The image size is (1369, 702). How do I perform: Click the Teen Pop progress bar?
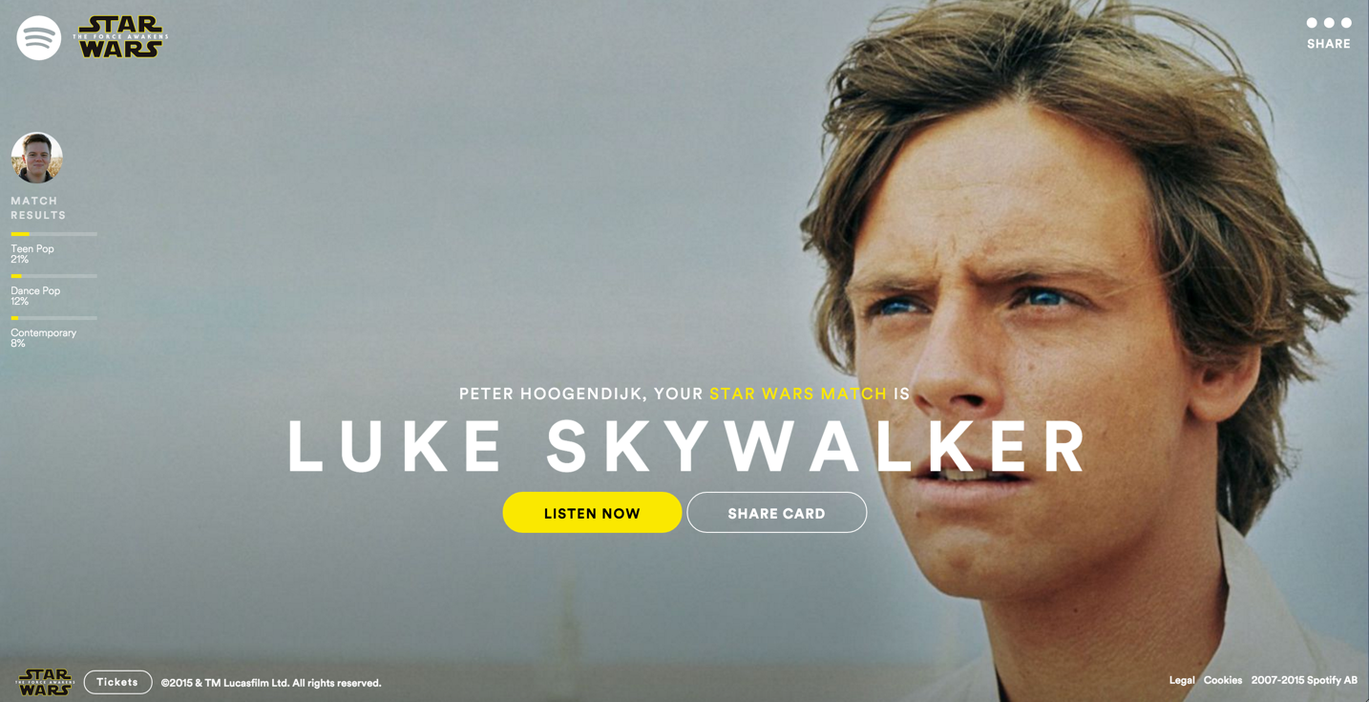[53, 234]
